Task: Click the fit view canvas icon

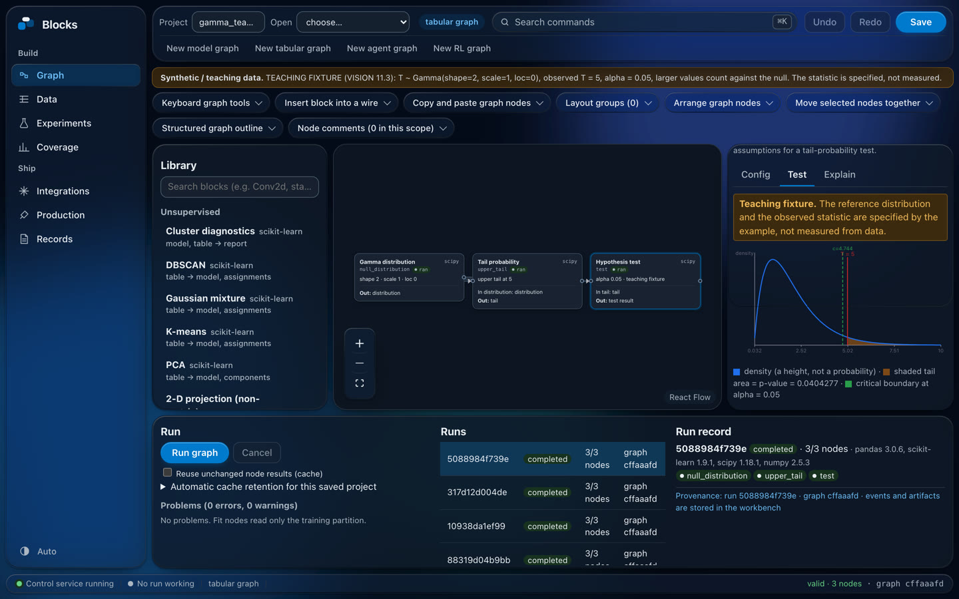Action: tap(360, 383)
